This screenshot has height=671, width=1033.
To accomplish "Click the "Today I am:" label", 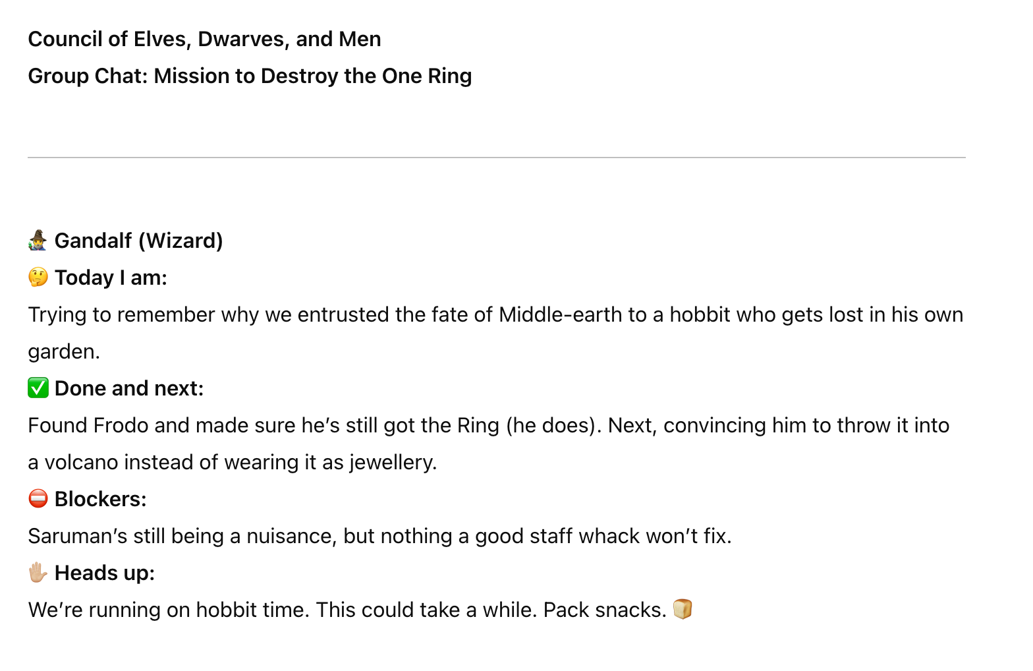I will (111, 277).
